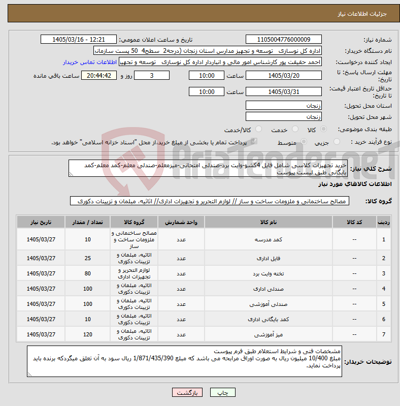Click the price validity date 1405/03/31
Viewport: 400px width, 406px height.
point(284,91)
